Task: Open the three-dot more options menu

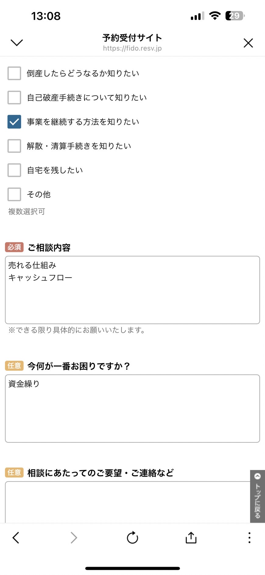Action: click(249, 537)
